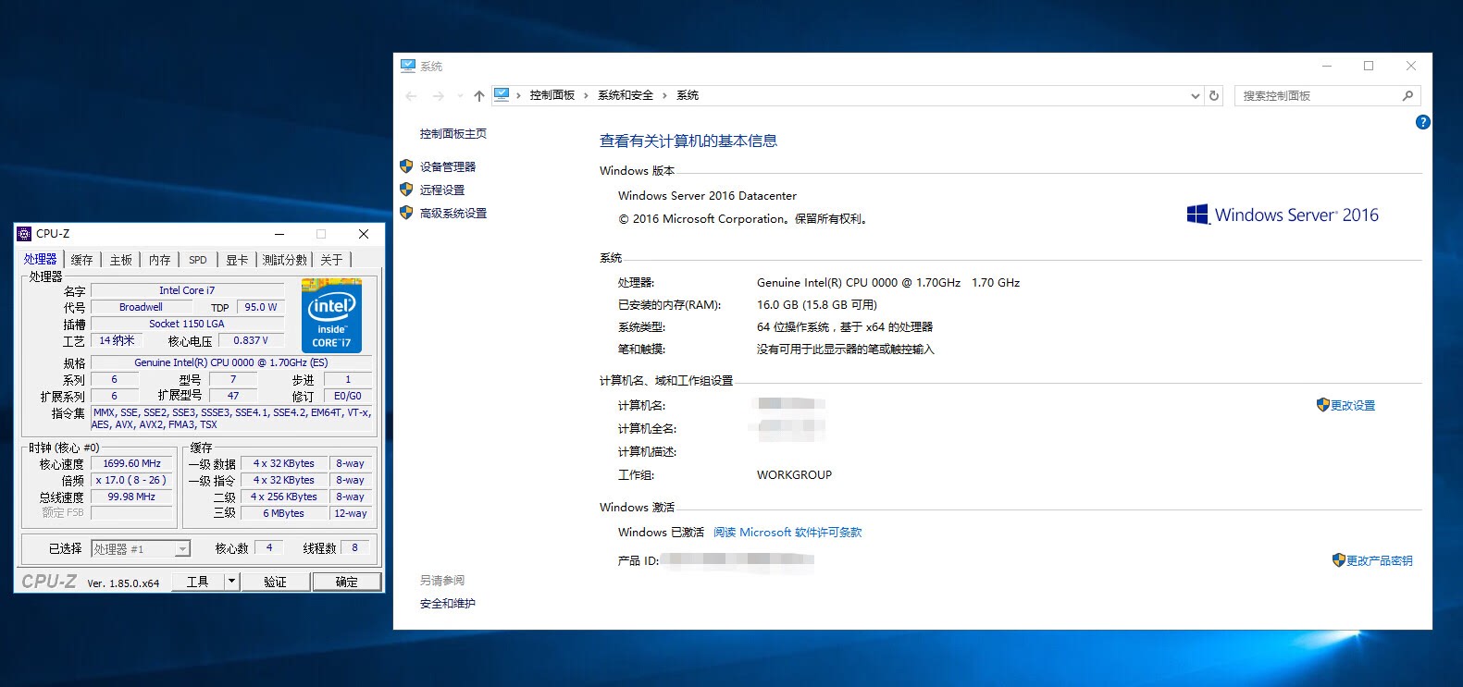Click the Intel Core i7 logo in CPU-Z
Viewport: 1463px width, 687px height.
coord(332,315)
